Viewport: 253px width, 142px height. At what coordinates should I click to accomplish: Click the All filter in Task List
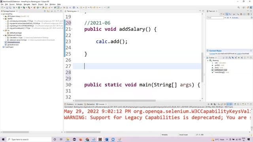click(x=228, y=18)
